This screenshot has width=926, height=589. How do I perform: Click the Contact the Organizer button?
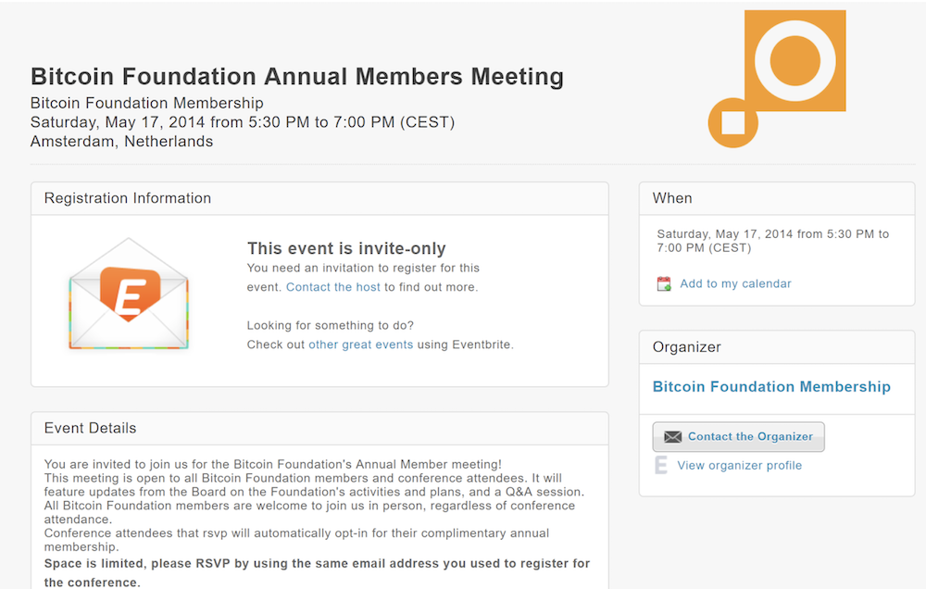tap(738, 436)
